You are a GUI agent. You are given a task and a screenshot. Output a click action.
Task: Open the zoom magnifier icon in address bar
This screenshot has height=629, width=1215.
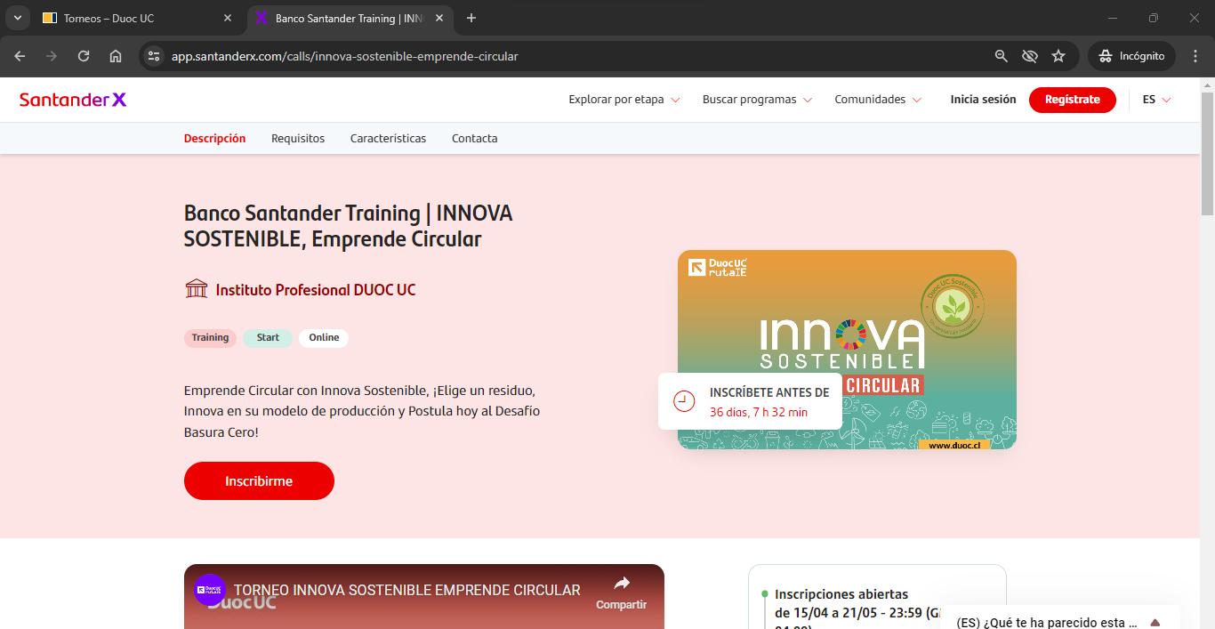tap(1002, 56)
